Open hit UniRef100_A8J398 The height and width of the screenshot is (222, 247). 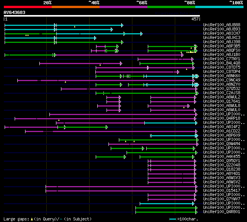click(222, 42)
